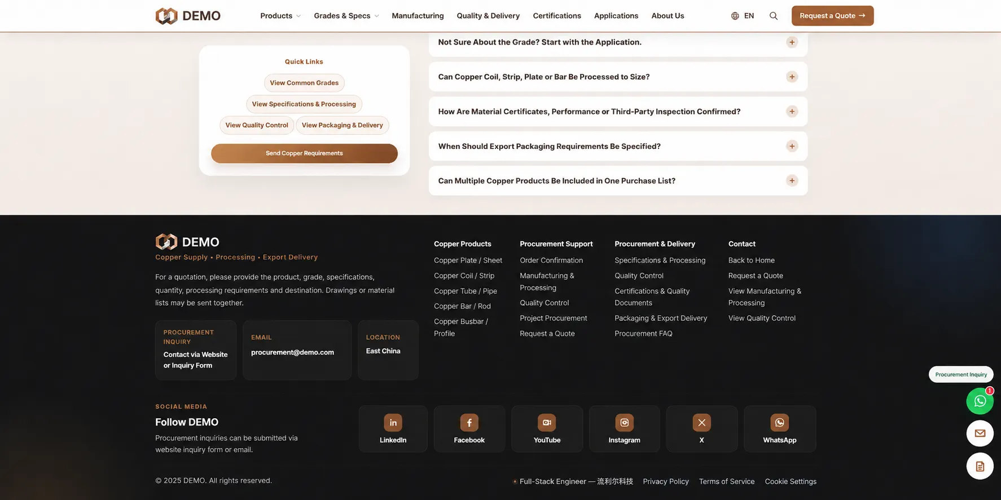Open the Procurement FAQ footer link
This screenshot has height=500, width=1001.
643,334
